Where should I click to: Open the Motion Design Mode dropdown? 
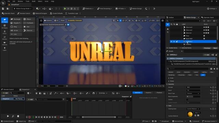coord(23,9)
